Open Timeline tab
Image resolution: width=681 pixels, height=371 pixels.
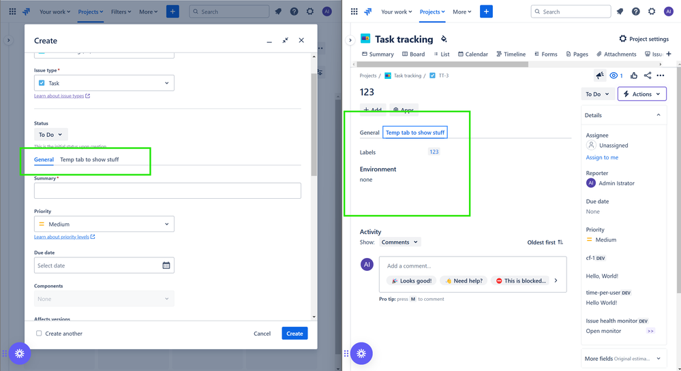(x=511, y=54)
